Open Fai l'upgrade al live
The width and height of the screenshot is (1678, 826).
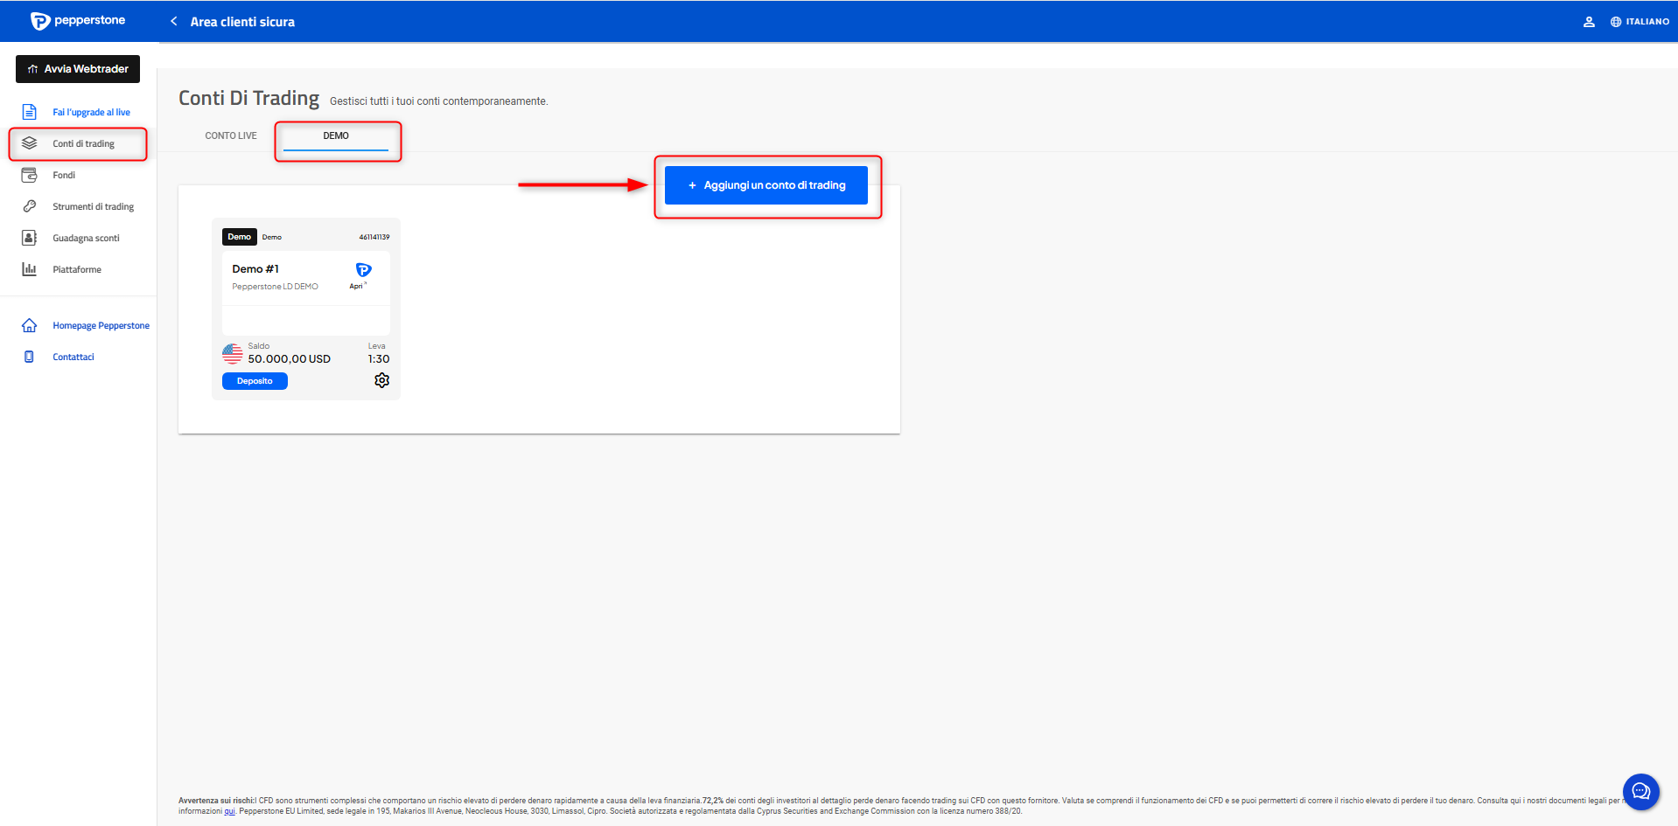91,112
